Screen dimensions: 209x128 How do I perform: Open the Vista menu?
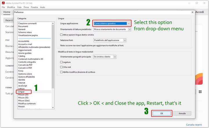(19, 7)
